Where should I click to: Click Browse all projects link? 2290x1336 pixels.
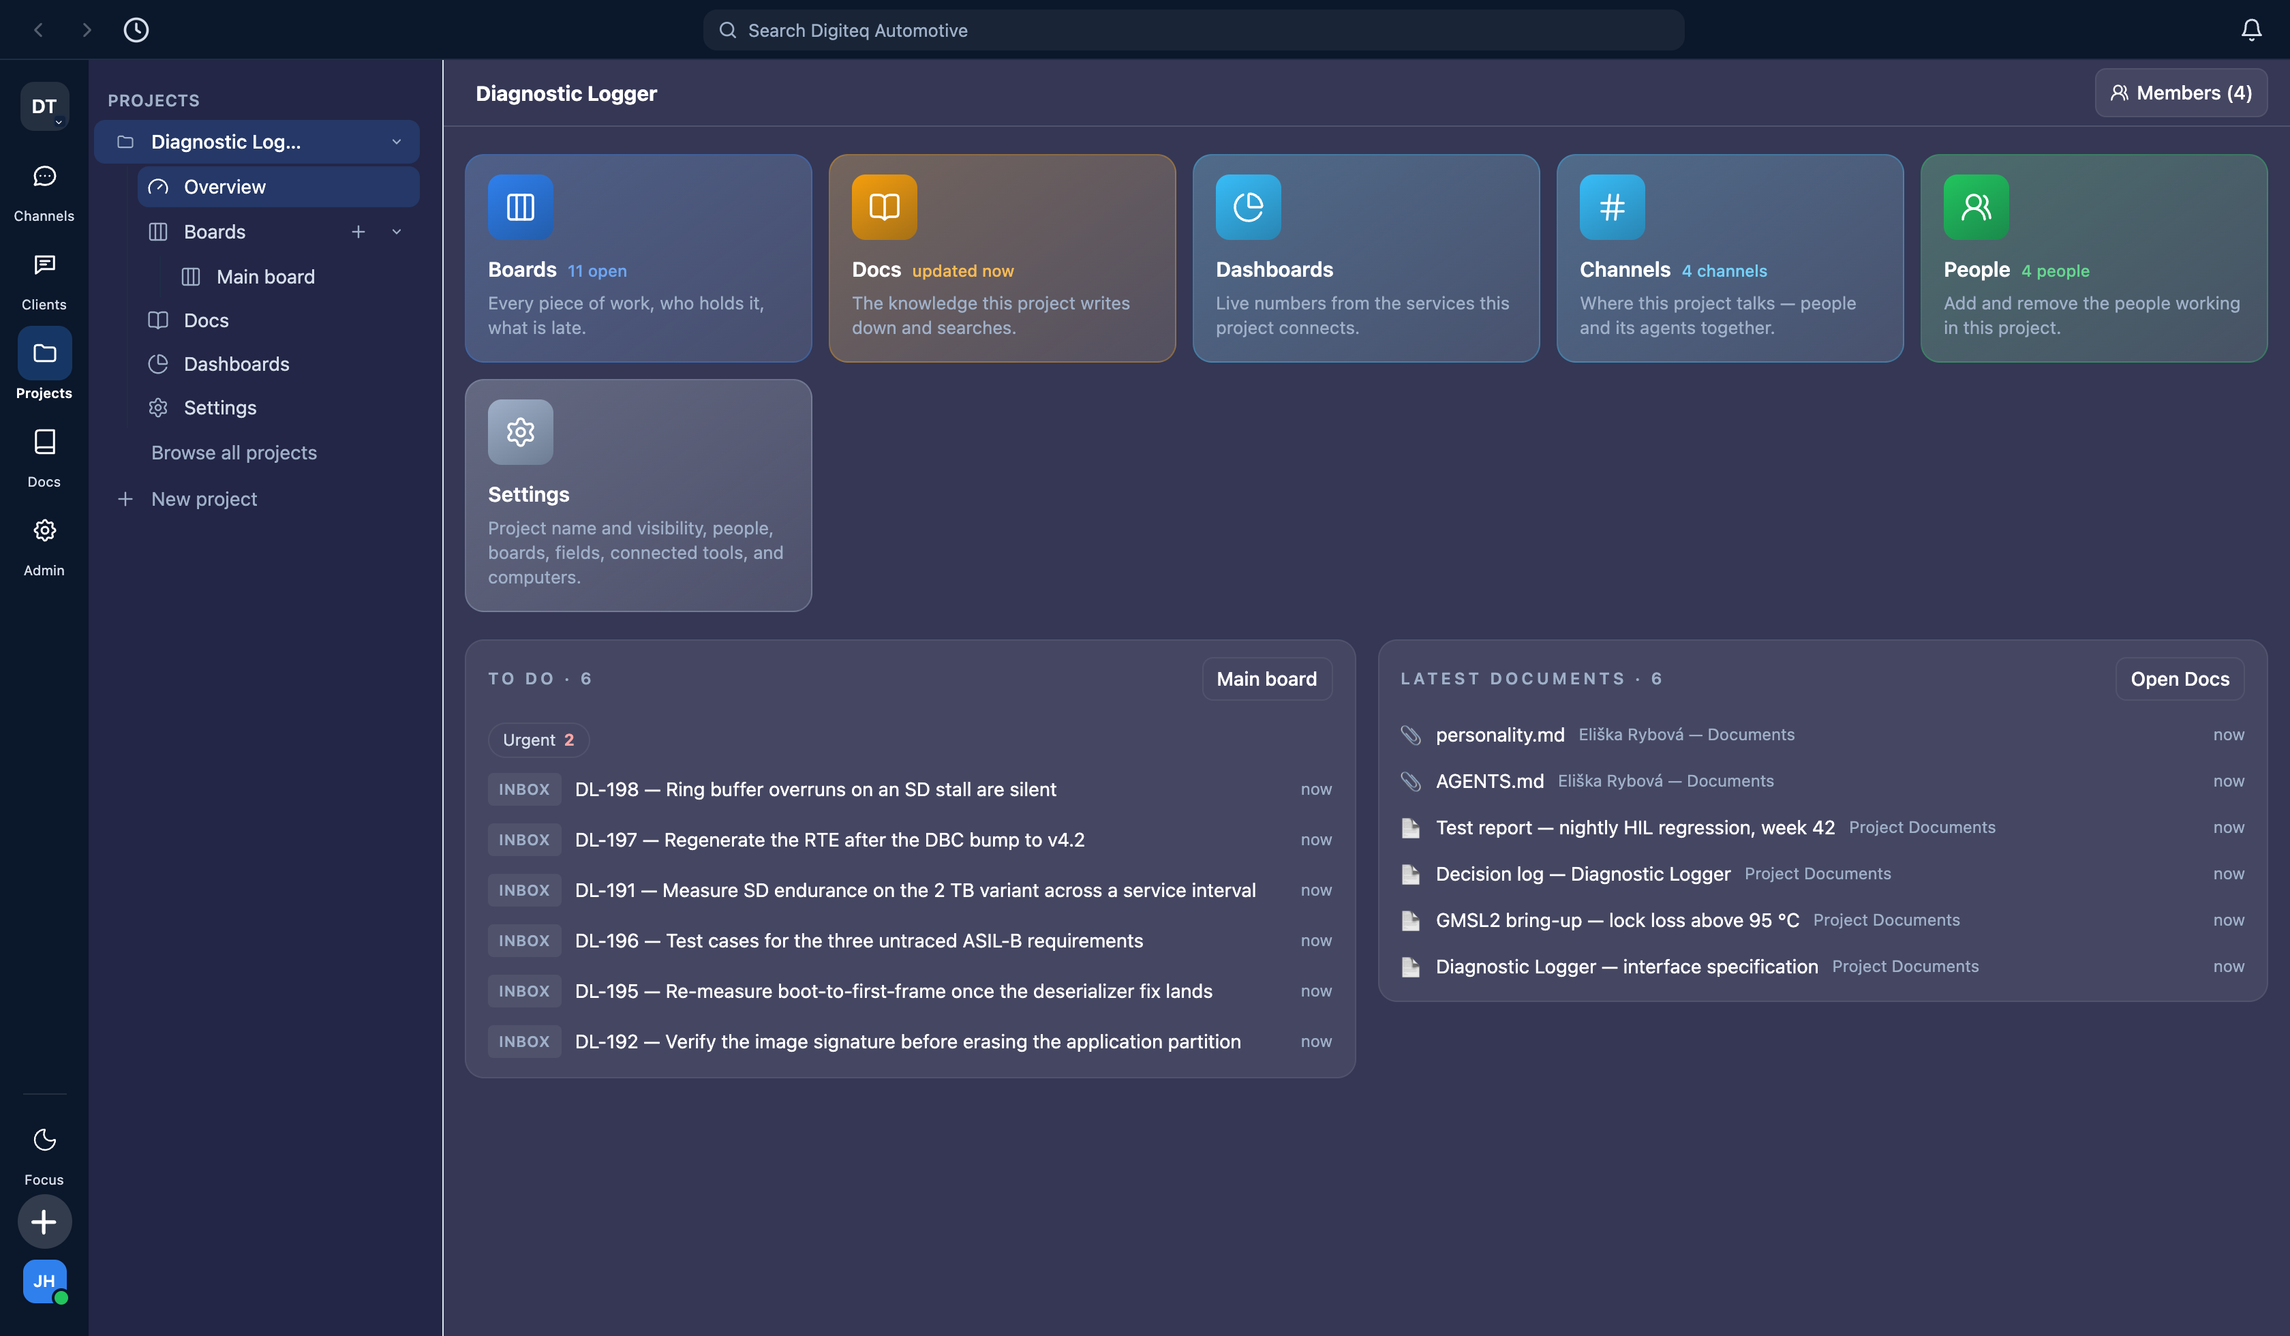234,453
